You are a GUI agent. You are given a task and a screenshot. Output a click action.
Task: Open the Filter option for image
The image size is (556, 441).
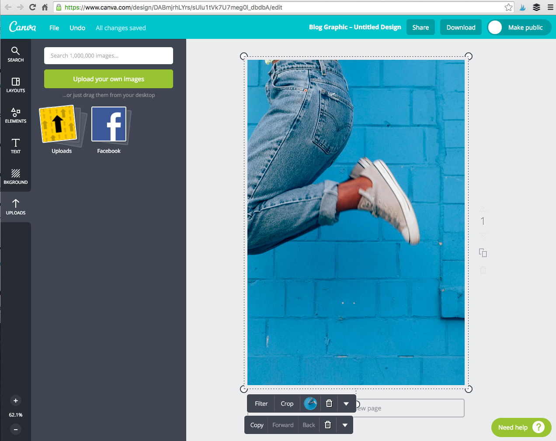point(261,403)
